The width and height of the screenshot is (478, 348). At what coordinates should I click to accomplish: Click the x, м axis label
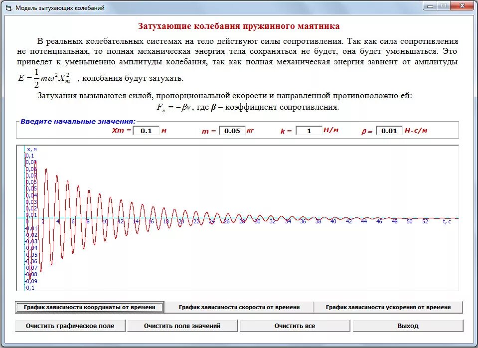tap(32, 150)
